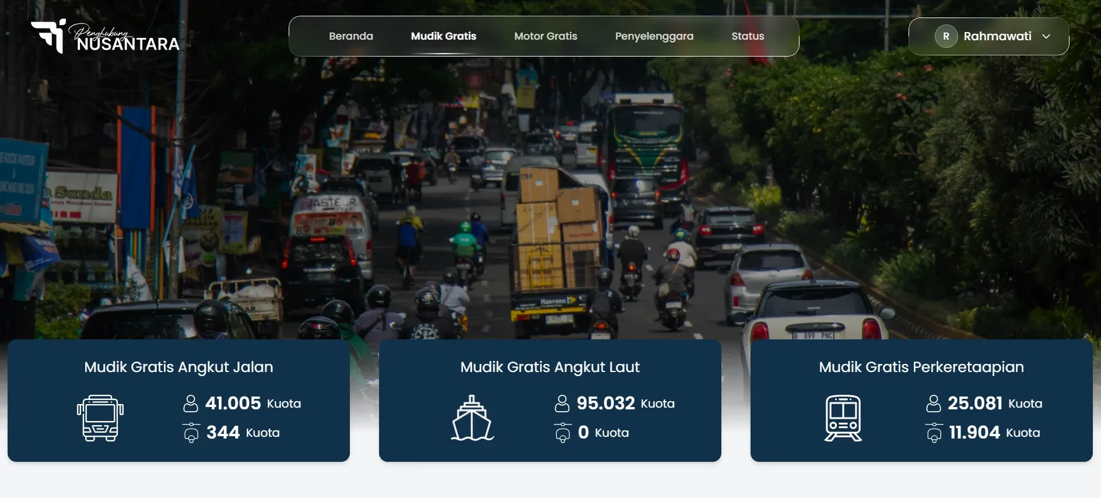
Task: Open Mudik Gratis Perkeretaapian title
Action: [921, 367]
